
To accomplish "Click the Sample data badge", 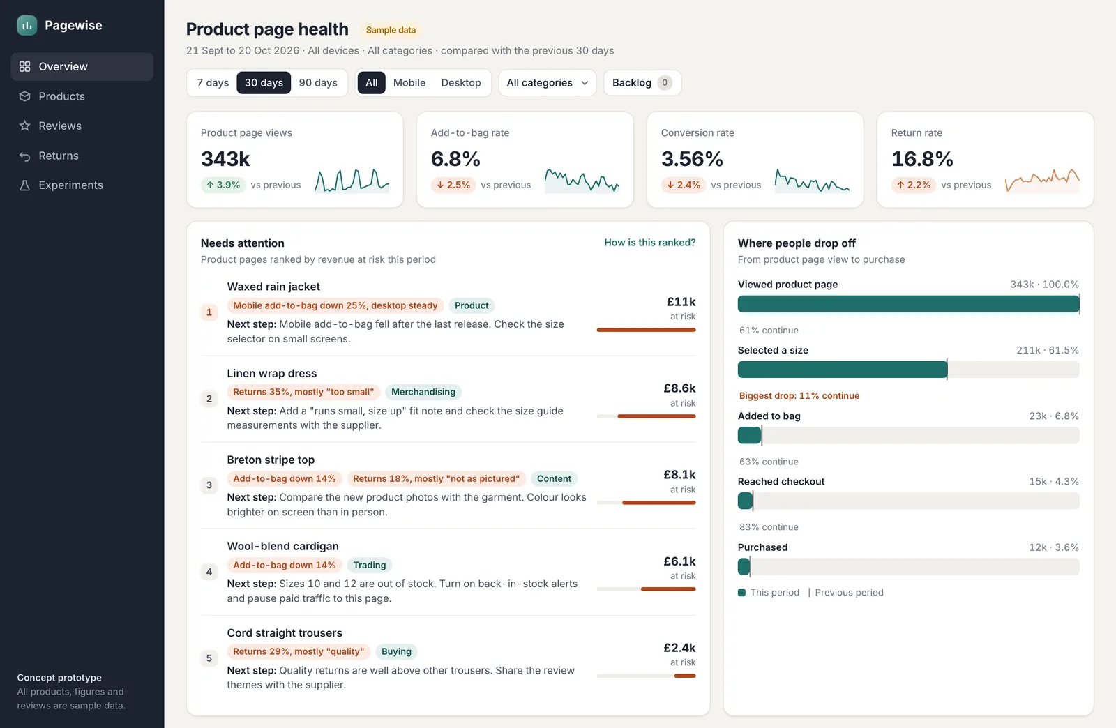I will coord(391,30).
